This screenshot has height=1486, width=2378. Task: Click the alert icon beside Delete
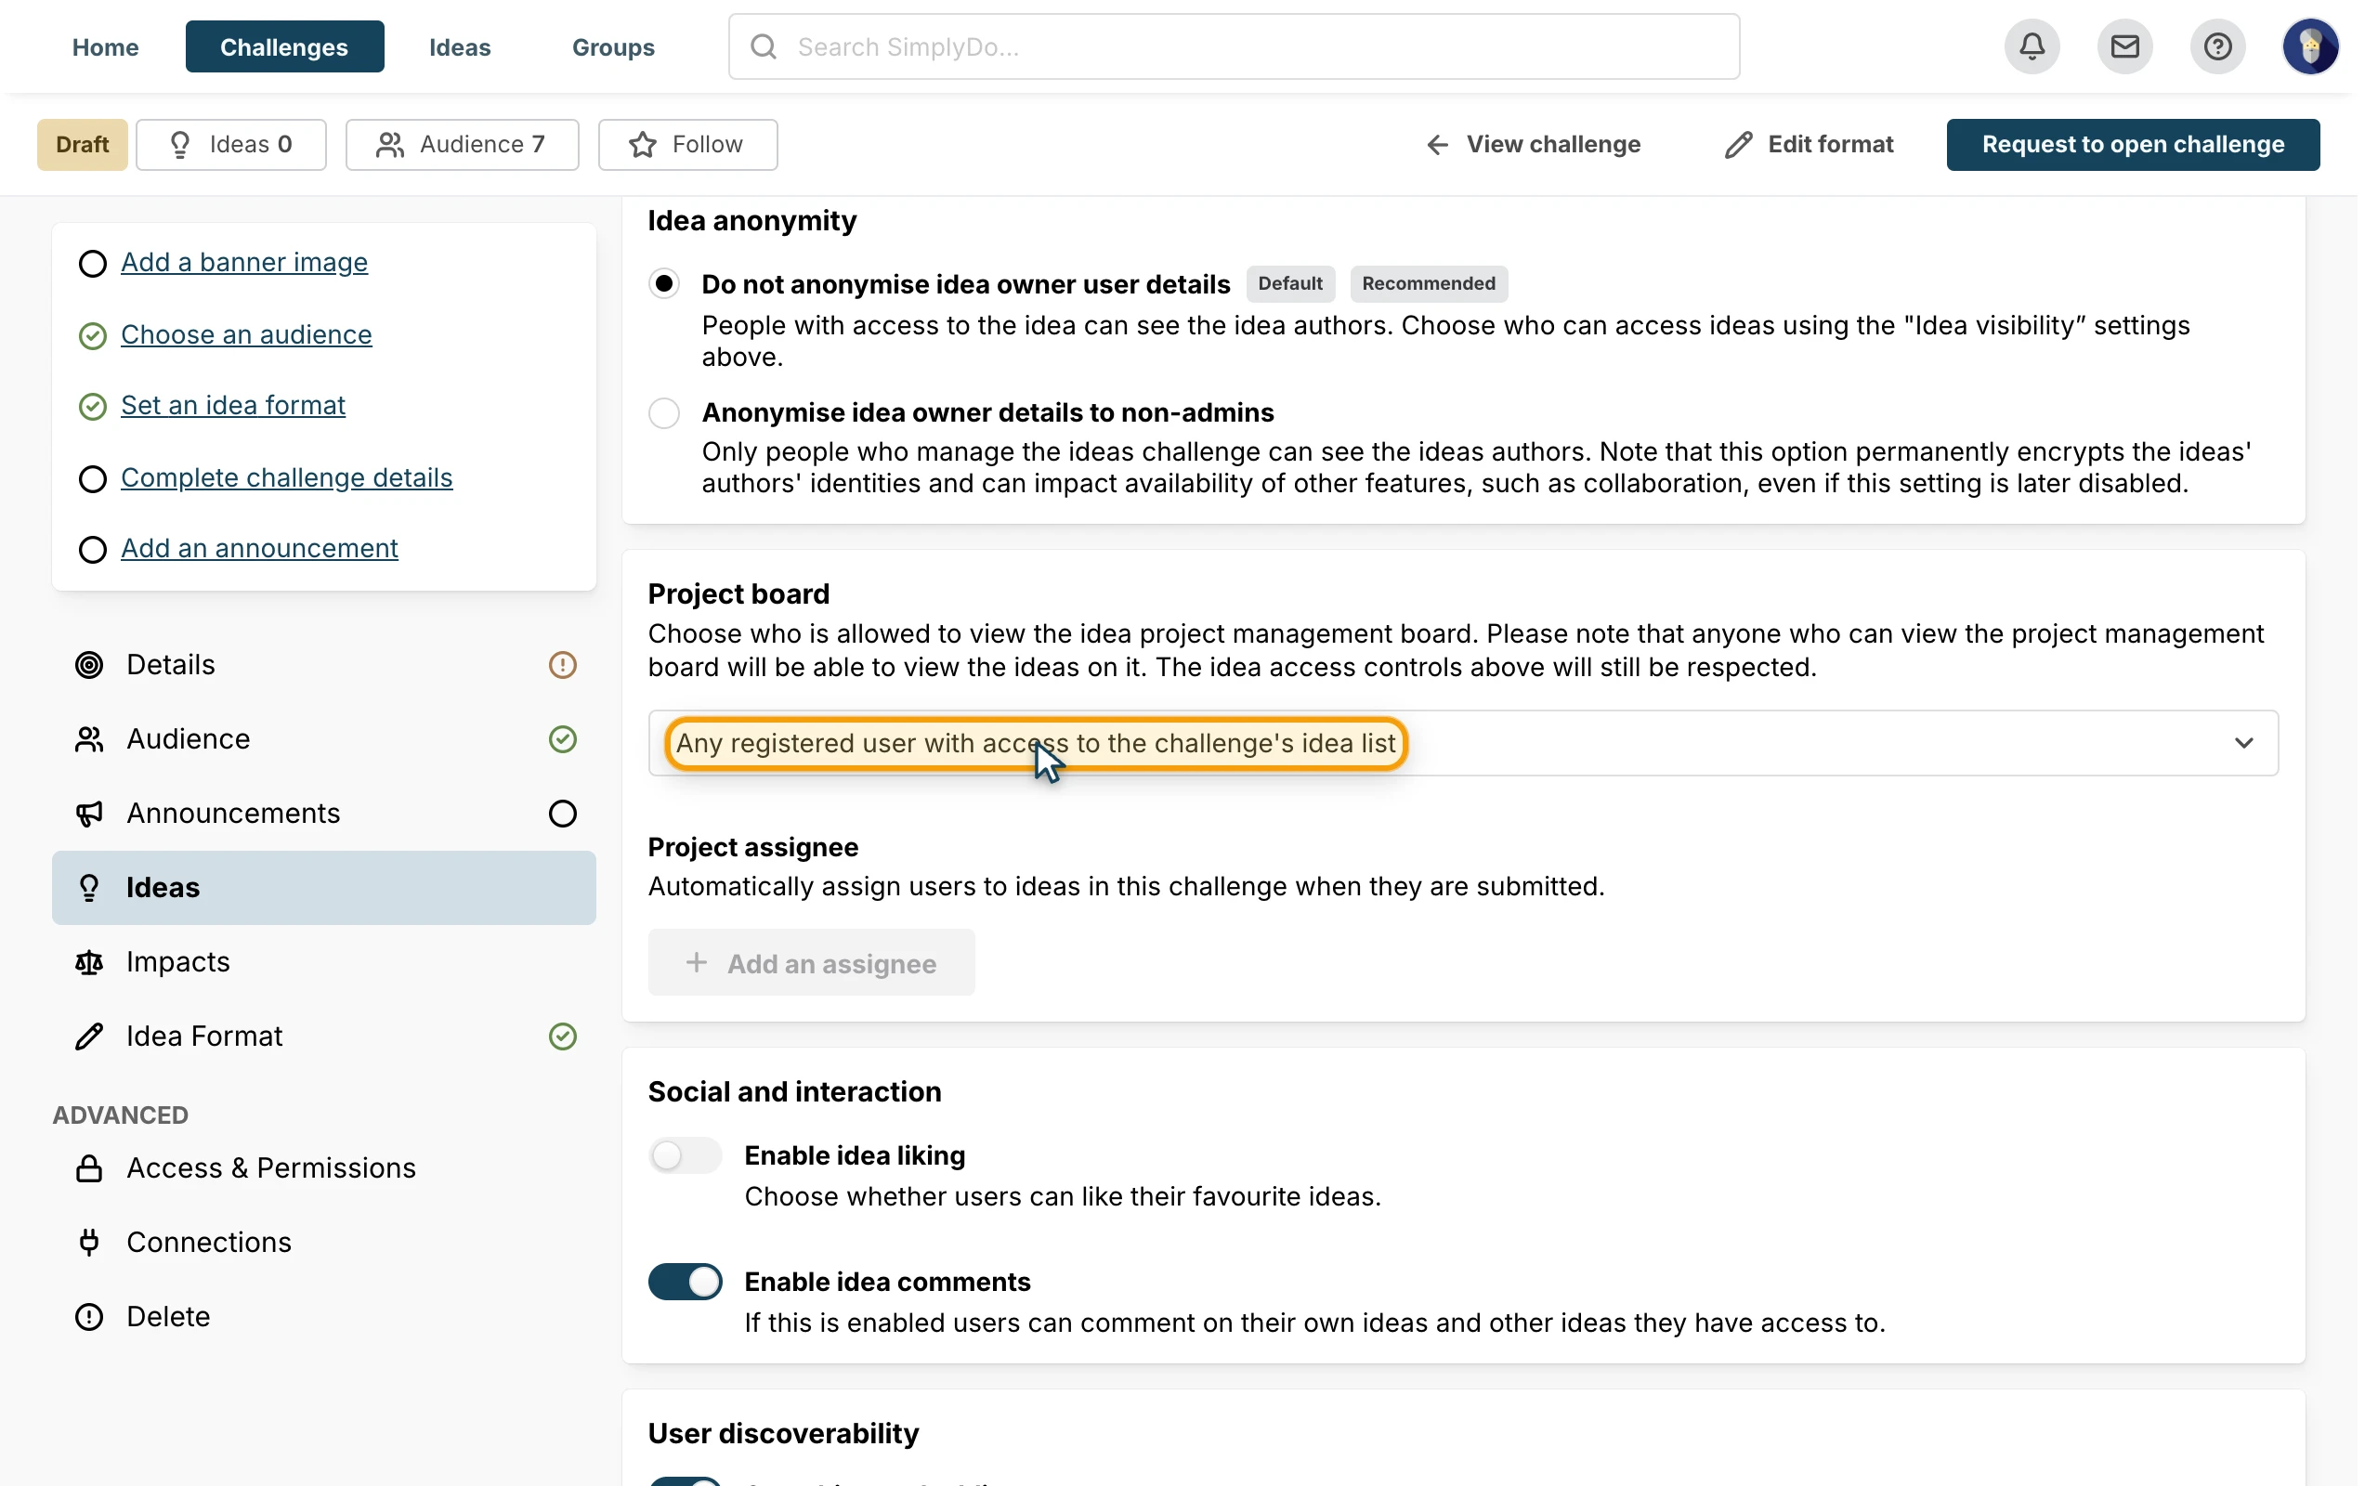pos(88,1317)
